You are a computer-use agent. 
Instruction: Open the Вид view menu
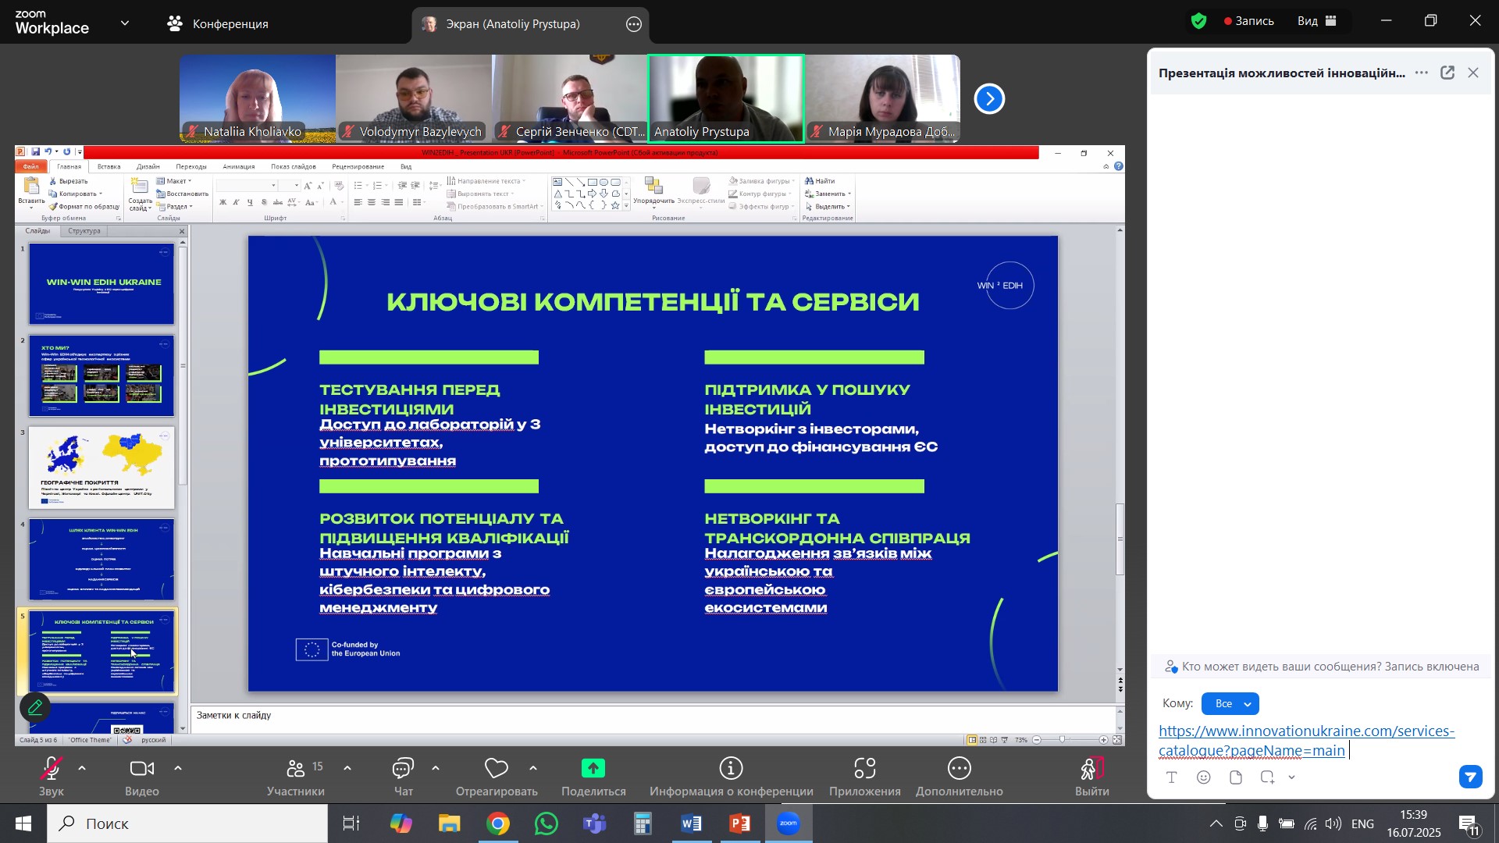click(1318, 21)
